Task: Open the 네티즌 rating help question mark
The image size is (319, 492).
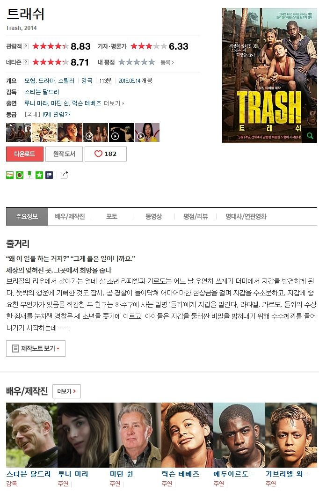Action: pyautogui.click(x=26, y=62)
